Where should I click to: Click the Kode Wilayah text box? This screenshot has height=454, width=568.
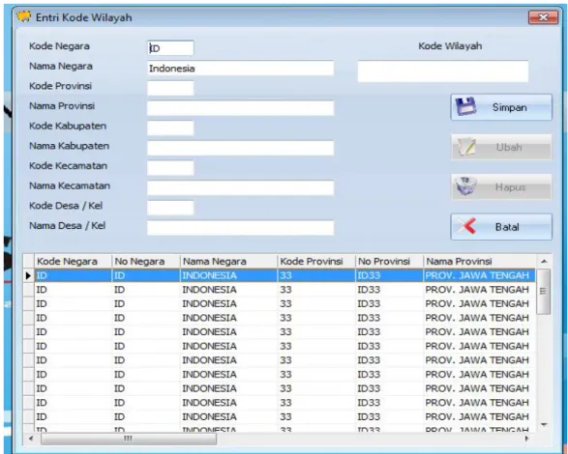[x=443, y=71]
